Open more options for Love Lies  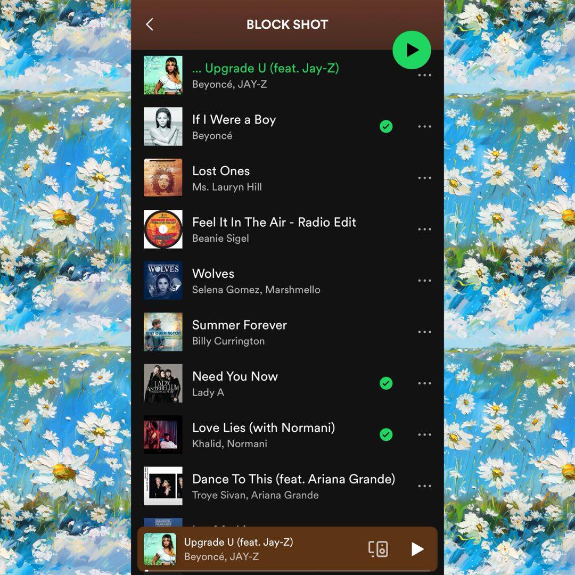tap(424, 434)
